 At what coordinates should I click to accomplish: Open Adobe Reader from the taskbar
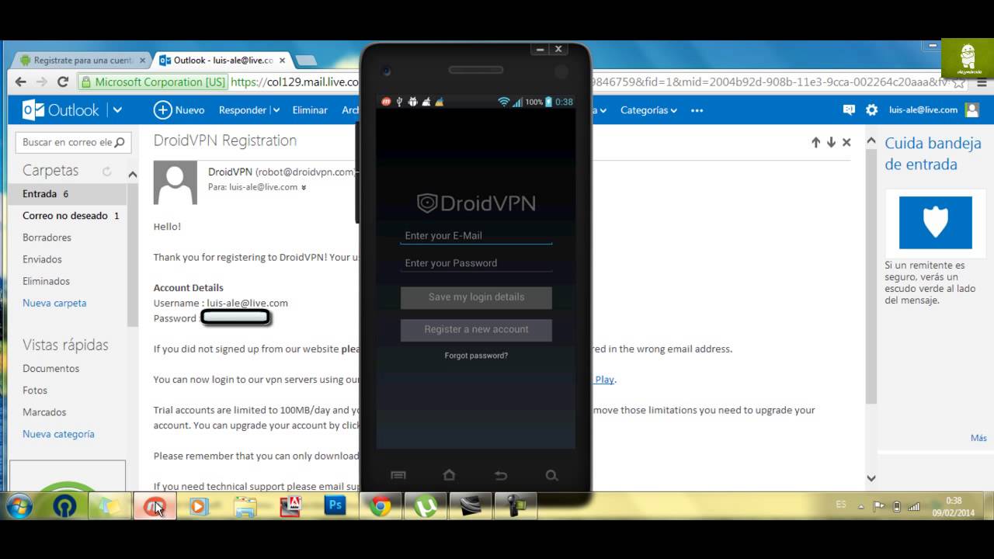290,506
